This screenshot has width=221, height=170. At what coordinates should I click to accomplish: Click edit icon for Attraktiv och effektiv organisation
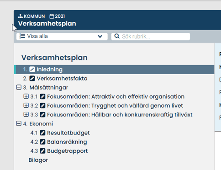coord(42,97)
